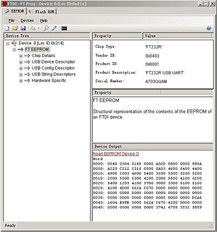Expand the USB String Descriptors node
Viewport: 217px width, 232px height.
pos(21,75)
